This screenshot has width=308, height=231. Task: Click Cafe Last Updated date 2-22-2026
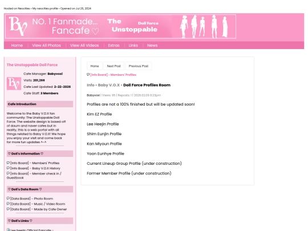click(x=62, y=87)
